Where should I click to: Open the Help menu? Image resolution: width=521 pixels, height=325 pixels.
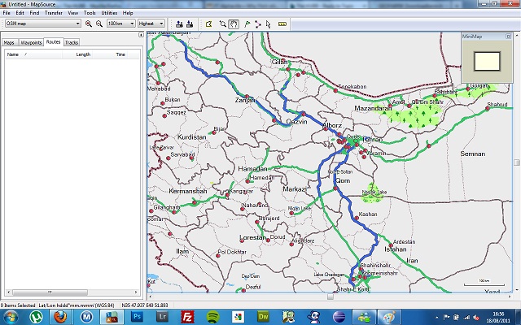tap(128, 13)
